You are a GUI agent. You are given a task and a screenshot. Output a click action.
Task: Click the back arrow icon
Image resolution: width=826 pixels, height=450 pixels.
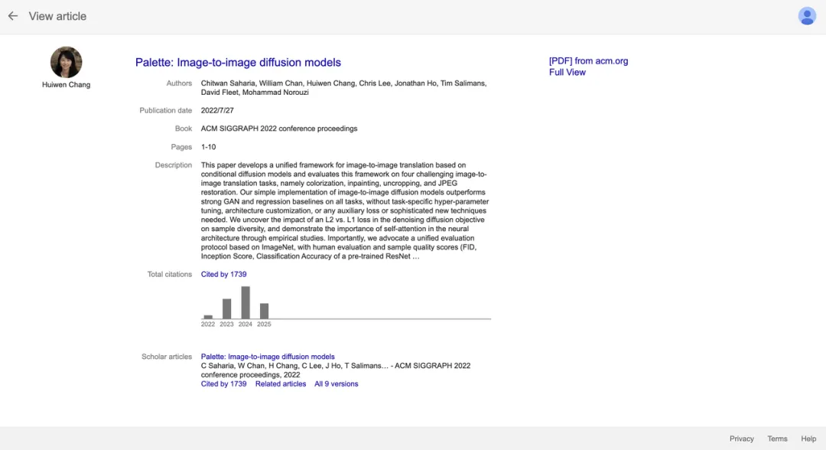[13, 16]
